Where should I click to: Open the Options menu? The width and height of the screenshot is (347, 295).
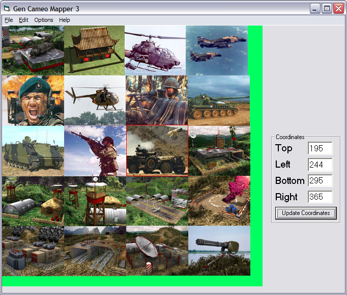44,20
